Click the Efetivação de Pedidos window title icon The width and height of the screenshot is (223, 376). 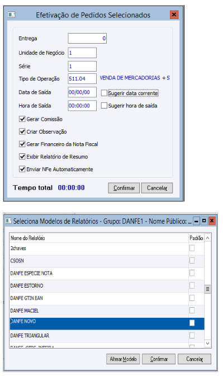click(12, 15)
